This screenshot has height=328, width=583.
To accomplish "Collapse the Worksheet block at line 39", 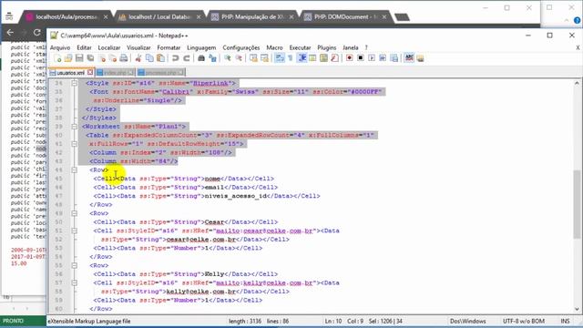I will 75,127.
